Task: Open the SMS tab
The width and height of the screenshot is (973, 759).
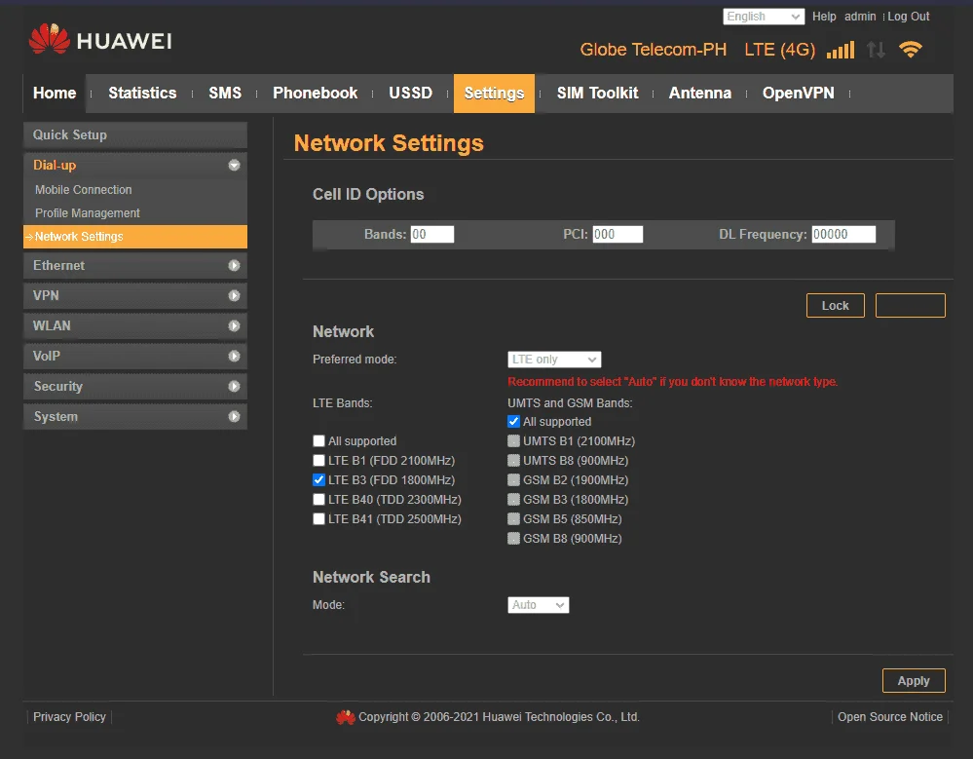Action: click(225, 94)
